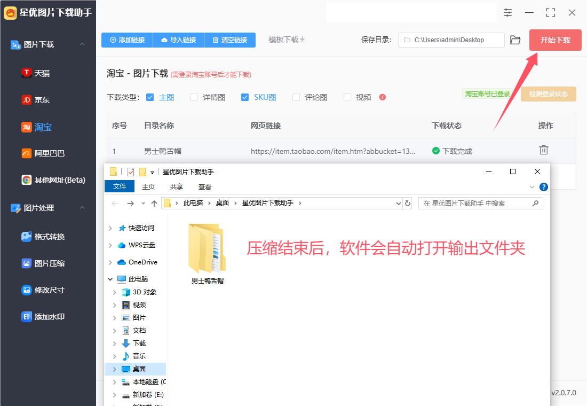
Task: Open the 主页 ribbon tab
Action: (x=148, y=186)
